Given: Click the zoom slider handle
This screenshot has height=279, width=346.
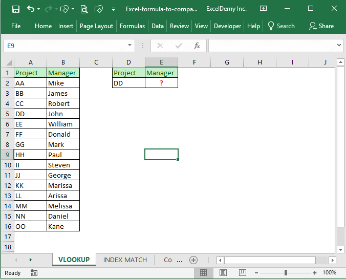Looking at the screenshot, I should coord(286,273).
